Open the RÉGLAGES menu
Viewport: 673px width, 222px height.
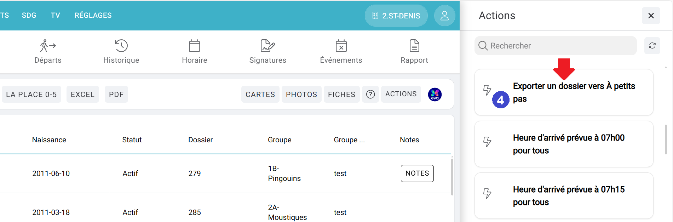(93, 15)
